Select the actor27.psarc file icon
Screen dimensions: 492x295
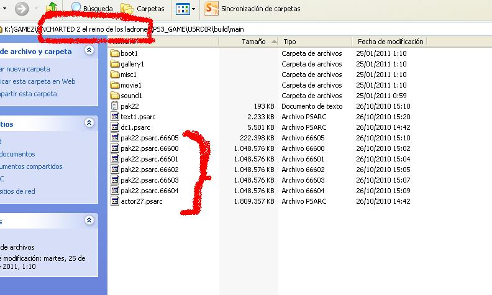point(115,201)
